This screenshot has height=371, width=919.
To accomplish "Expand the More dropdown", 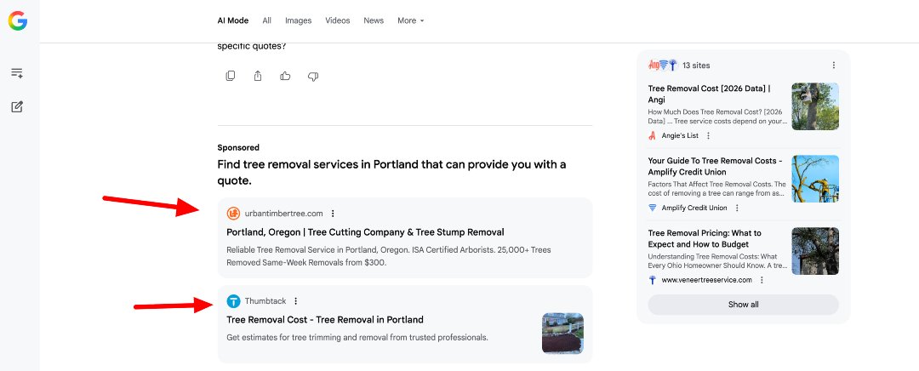I will pyautogui.click(x=410, y=20).
